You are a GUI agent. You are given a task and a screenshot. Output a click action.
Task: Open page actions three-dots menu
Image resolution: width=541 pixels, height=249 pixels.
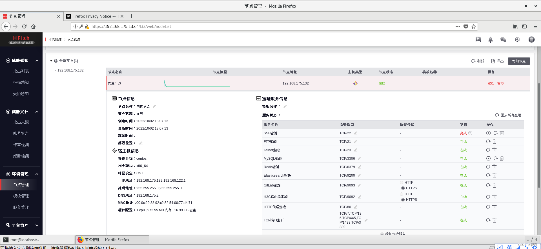(x=458, y=26)
